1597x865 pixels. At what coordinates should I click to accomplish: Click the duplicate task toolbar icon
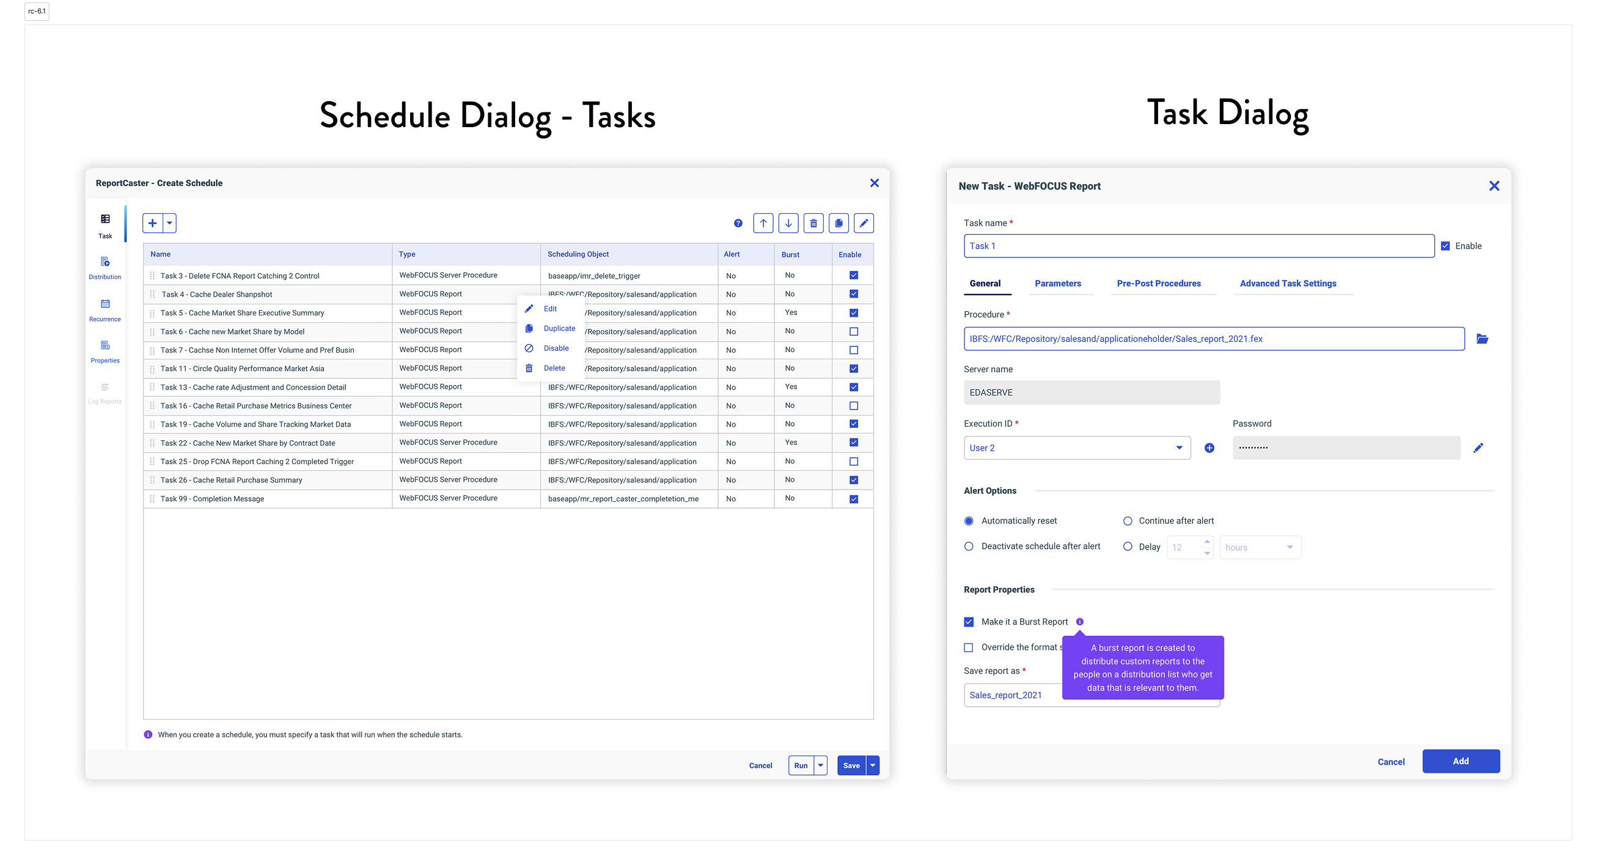pyautogui.click(x=839, y=223)
